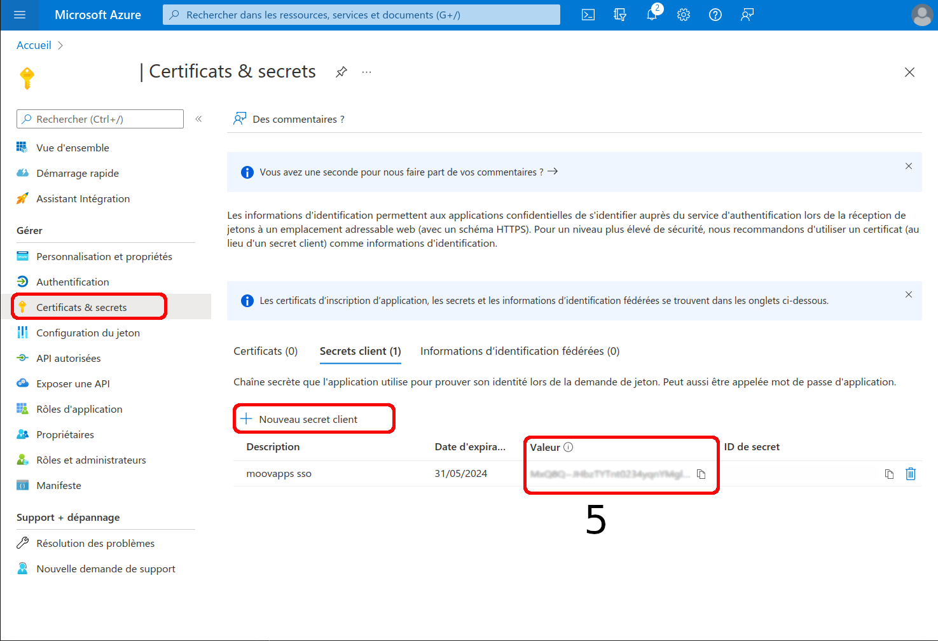Collapse the left navigation menu
Image resolution: width=938 pixels, height=641 pixels.
(198, 119)
